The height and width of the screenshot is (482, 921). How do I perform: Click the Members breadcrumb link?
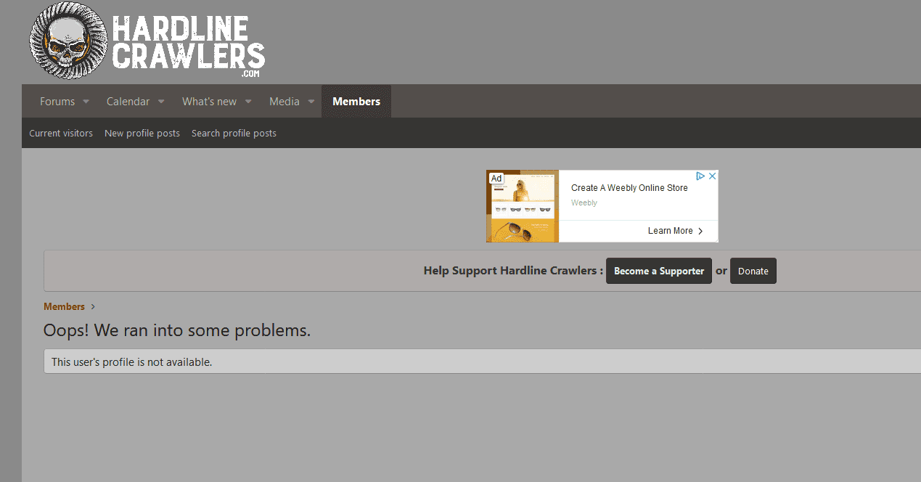click(64, 306)
